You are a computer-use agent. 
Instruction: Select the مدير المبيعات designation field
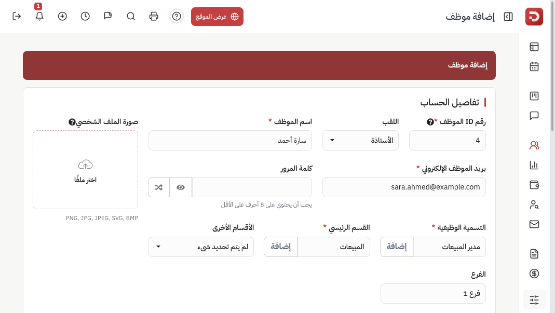point(450,247)
